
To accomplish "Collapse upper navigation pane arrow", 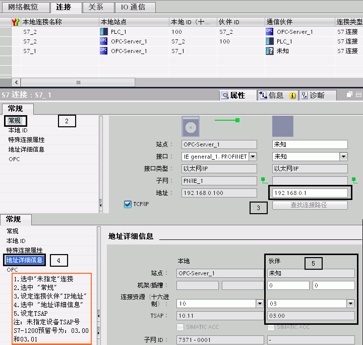I will [x=101, y=205].
